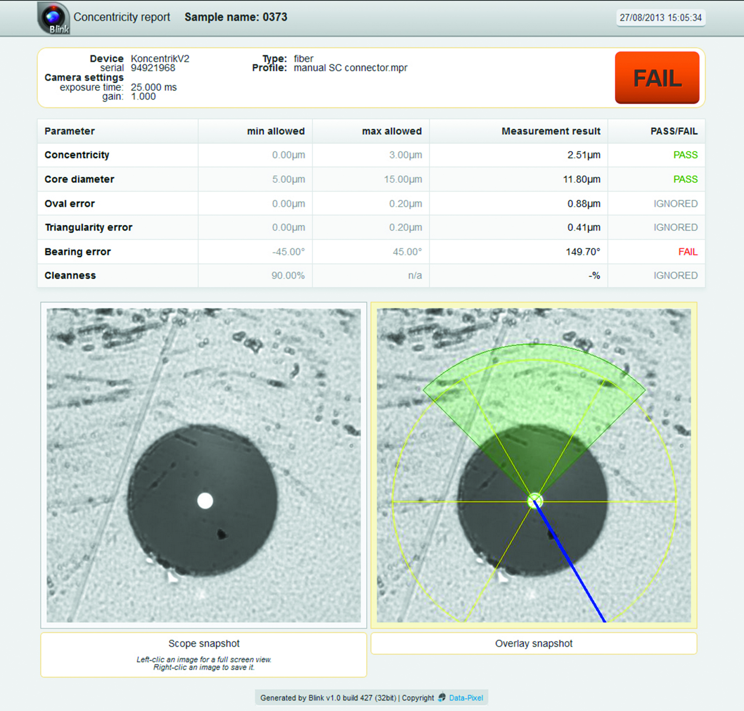The image size is (744, 711).
Task: Click the Overlay snapshot caption label
Action: 534,643
